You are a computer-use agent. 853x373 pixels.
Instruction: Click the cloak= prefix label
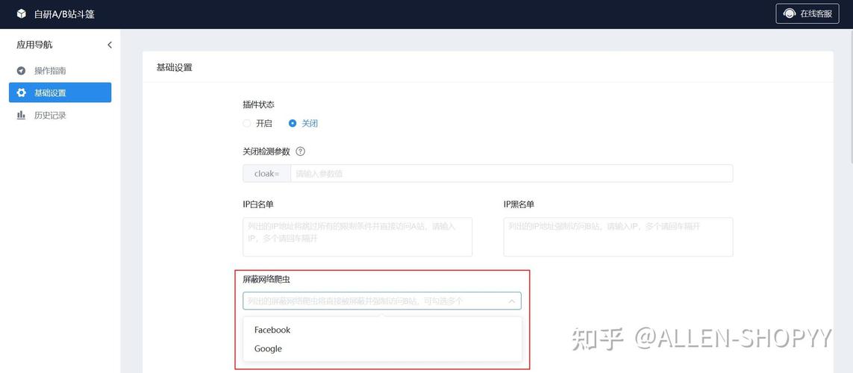click(x=266, y=174)
